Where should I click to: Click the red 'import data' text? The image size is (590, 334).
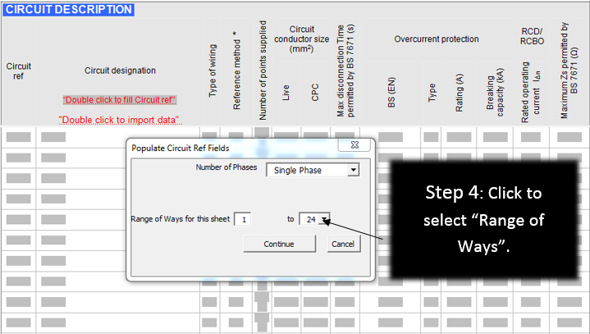[x=120, y=120]
